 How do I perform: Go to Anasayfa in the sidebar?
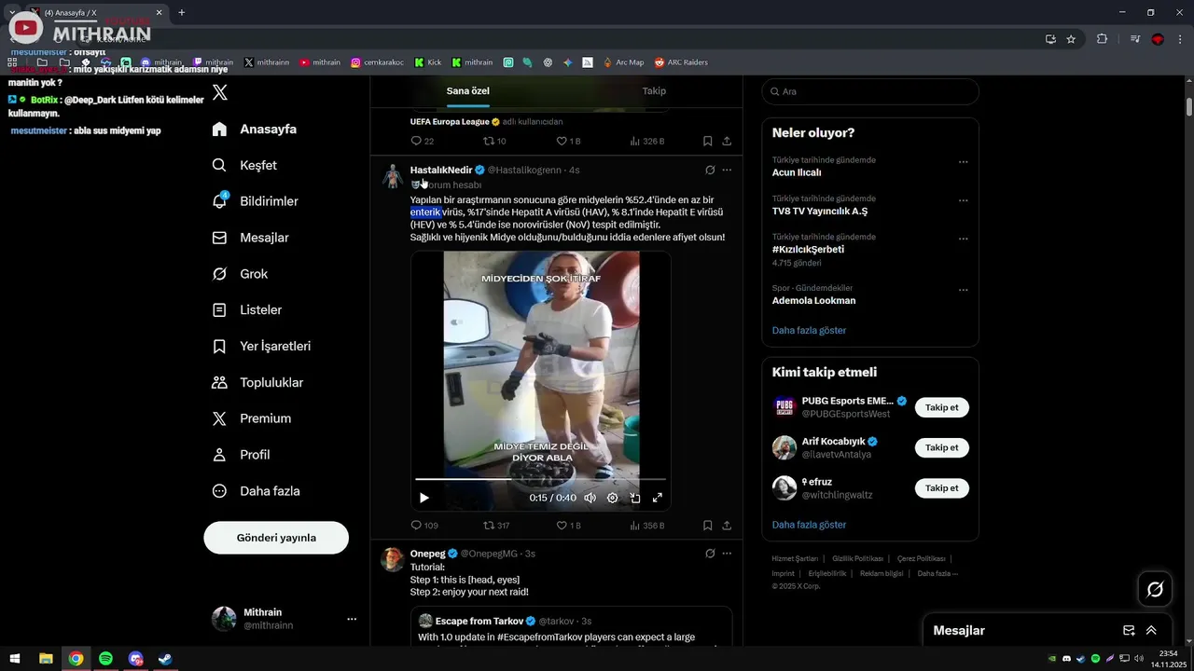[255, 129]
